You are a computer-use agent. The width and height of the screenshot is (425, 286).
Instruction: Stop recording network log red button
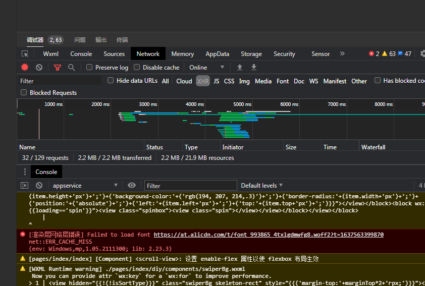pyautogui.click(x=25, y=67)
